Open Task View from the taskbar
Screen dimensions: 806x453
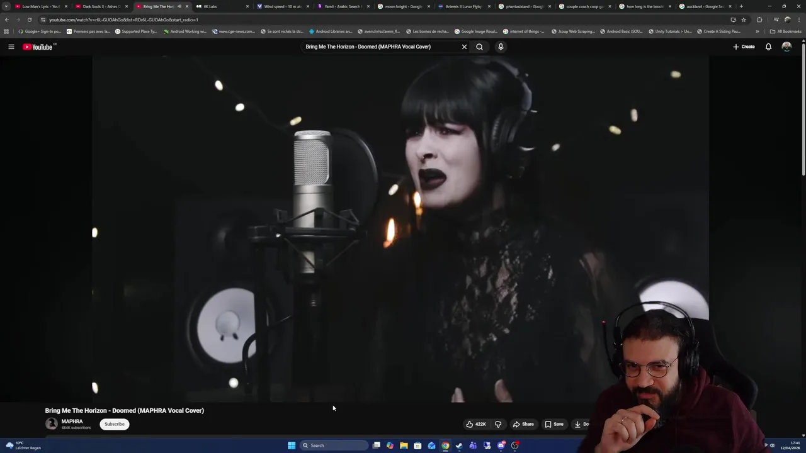coord(377,445)
